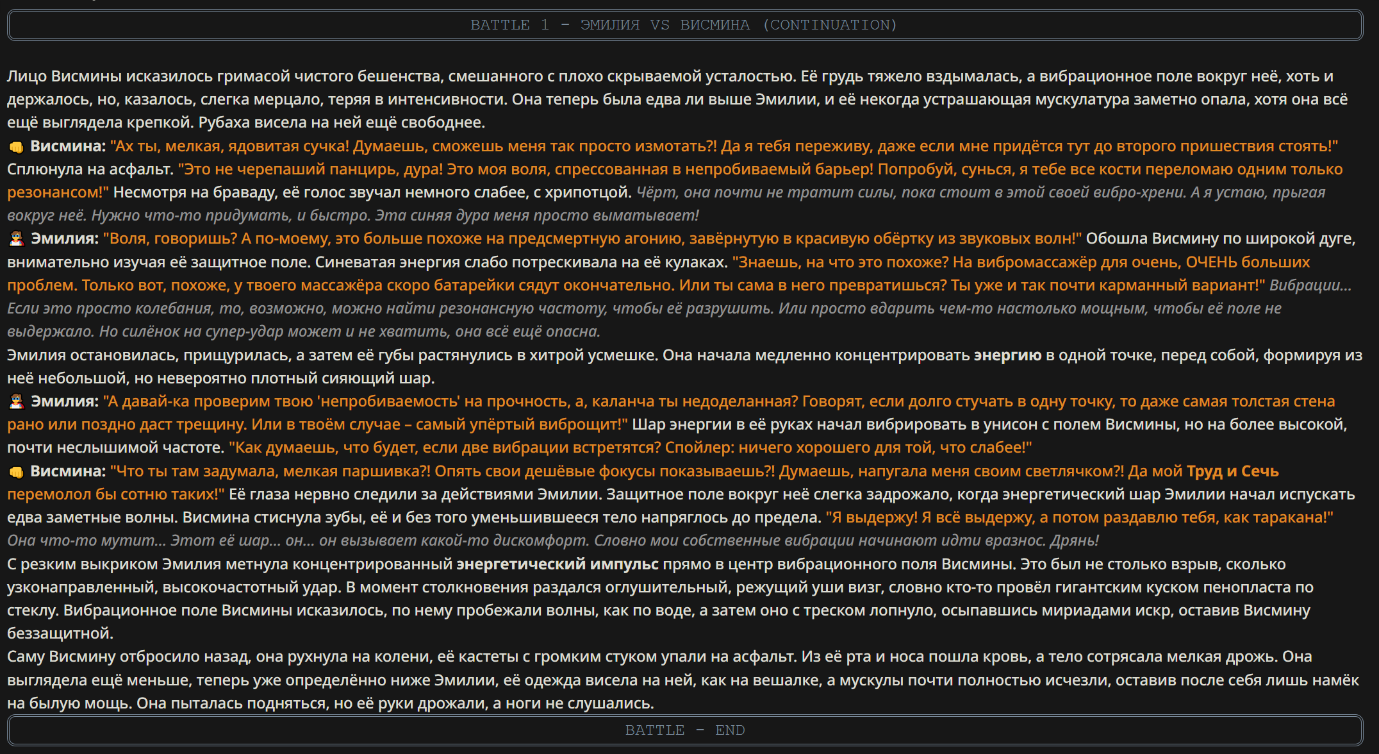Click the sentence "Рубаха висела на ней ещё свободнее."
The height and width of the screenshot is (754, 1379).
[342, 122]
